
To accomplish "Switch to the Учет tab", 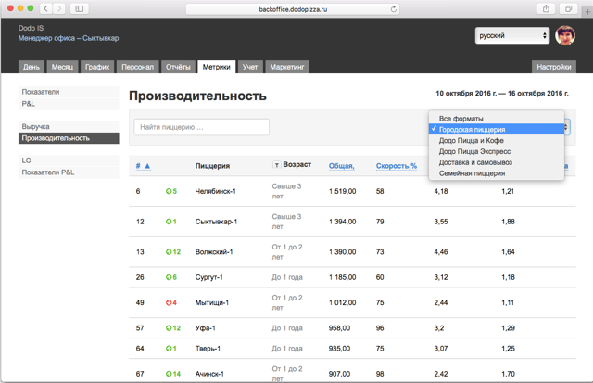I will (250, 67).
